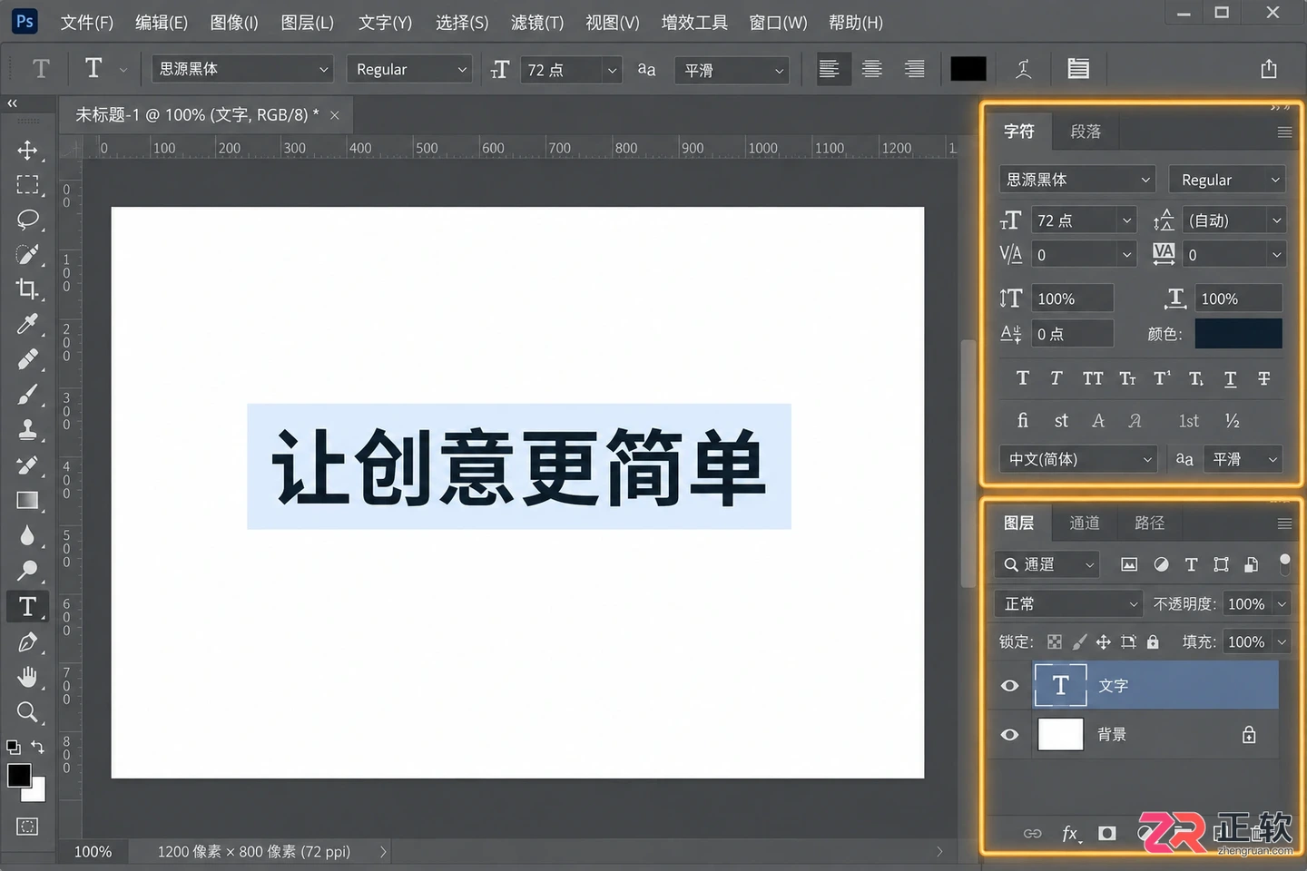Open leading (自动) dropdown in Character panel
This screenshot has width=1307, height=871.
(x=1233, y=220)
